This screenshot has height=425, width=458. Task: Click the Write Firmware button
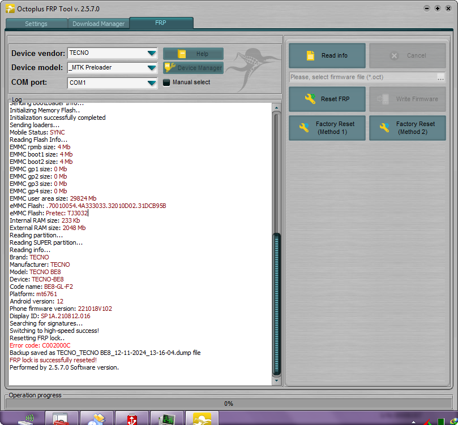pyautogui.click(x=408, y=99)
